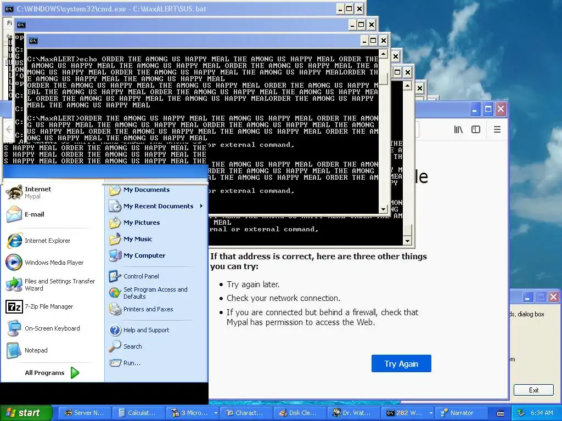562x421 pixels.
Task: Click front cmd window's control-menu icon
Action: pos(33,41)
